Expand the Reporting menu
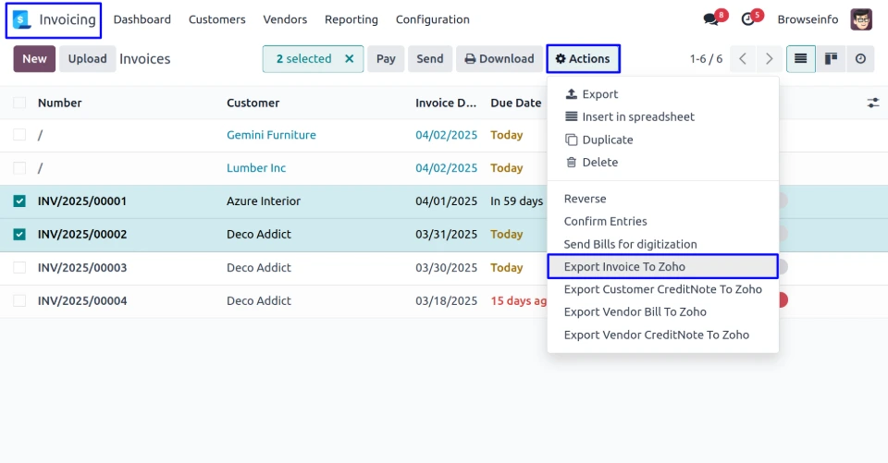This screenshot has width=888, height=463. click(x=351, y=19)
